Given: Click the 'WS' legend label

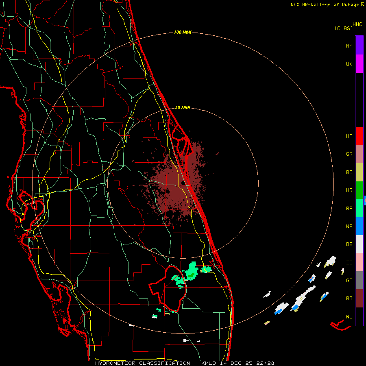Looking at the screenshot, I should tap(349, 227).
